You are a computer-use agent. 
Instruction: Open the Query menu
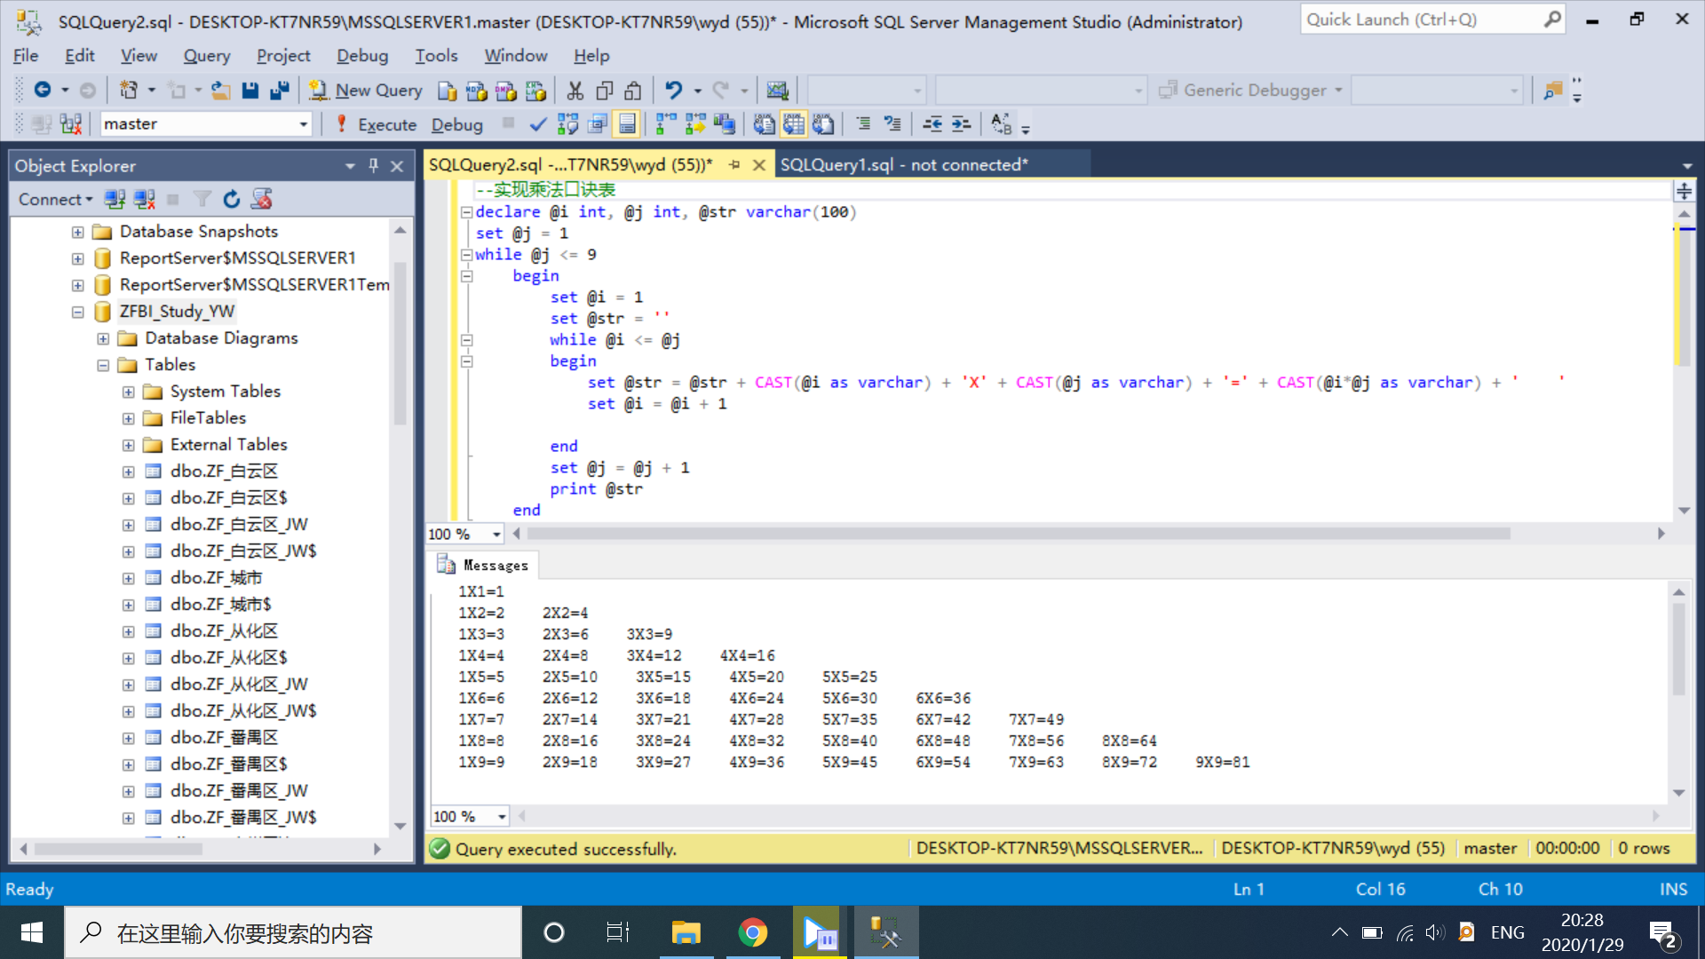[x=207, y=55]
